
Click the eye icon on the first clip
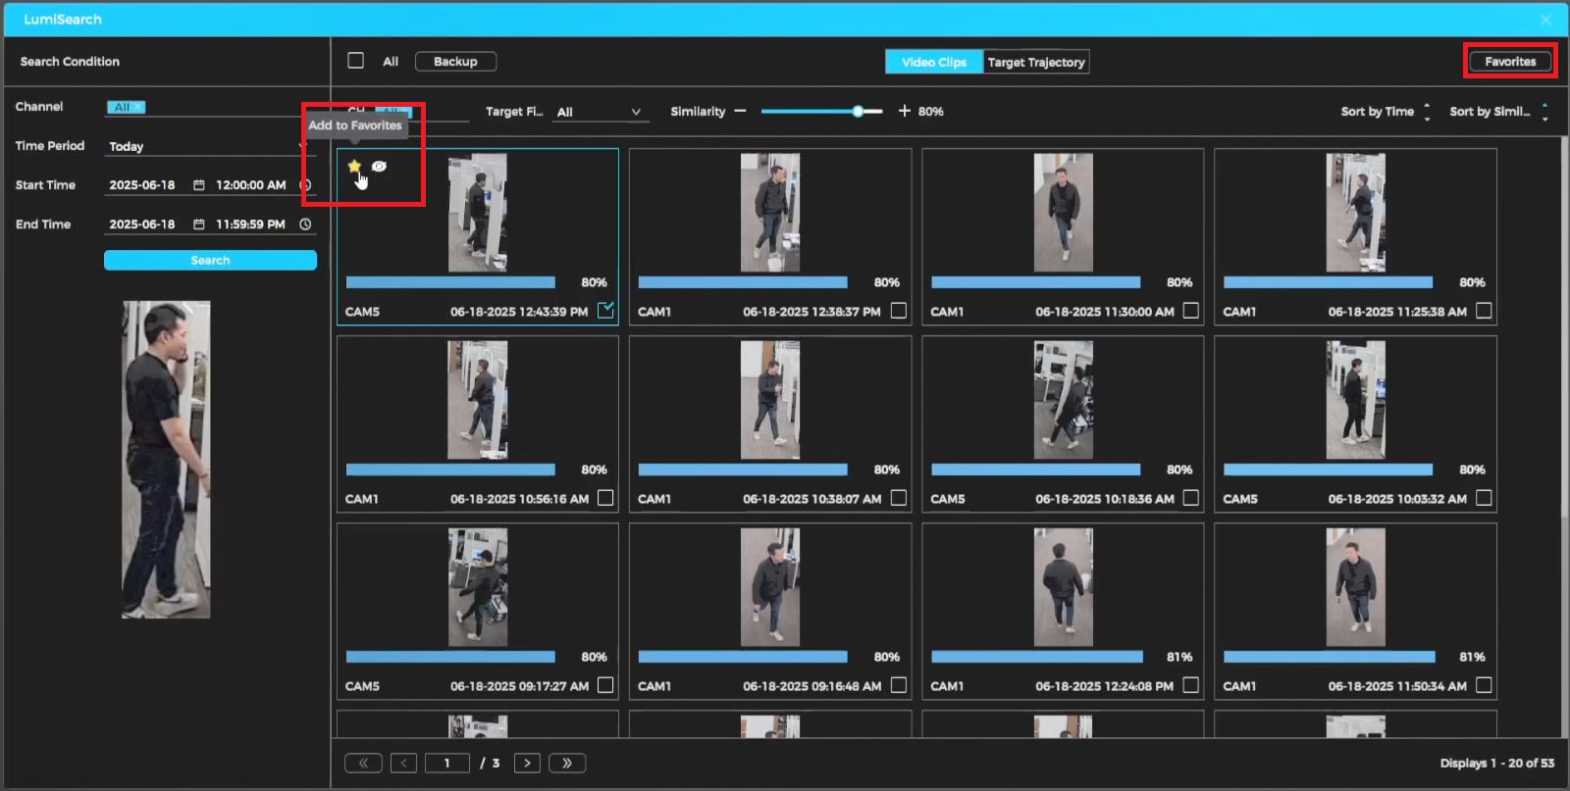(379, 167)
